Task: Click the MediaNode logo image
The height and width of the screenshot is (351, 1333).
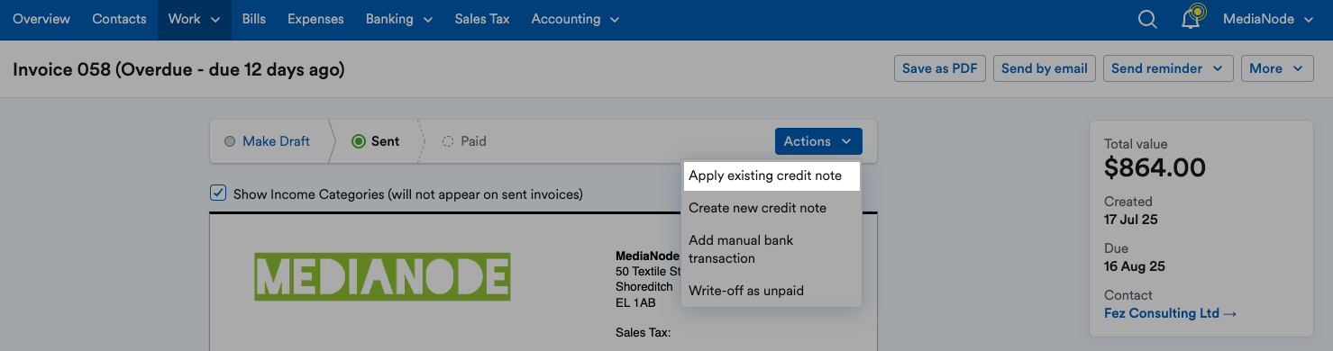Action: click(382, 277)
